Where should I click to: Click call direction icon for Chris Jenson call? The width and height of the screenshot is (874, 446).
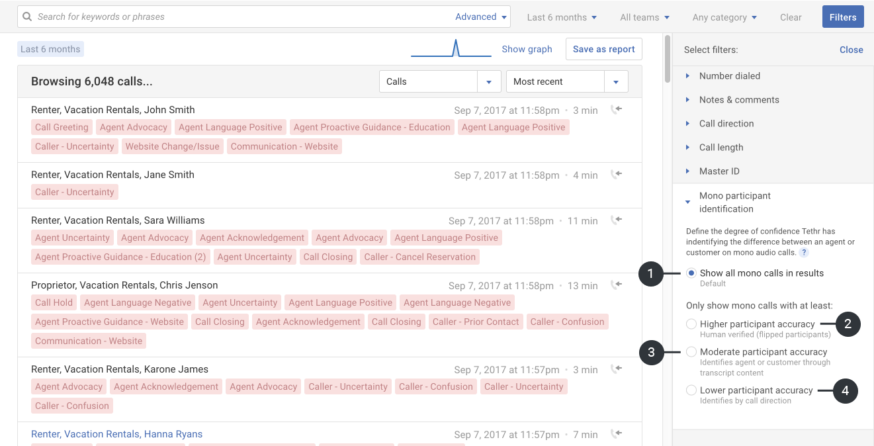pos(616,285)
